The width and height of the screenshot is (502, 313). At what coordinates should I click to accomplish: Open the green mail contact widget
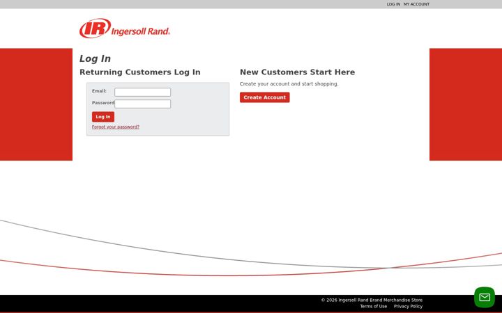(x=484, y=298)
